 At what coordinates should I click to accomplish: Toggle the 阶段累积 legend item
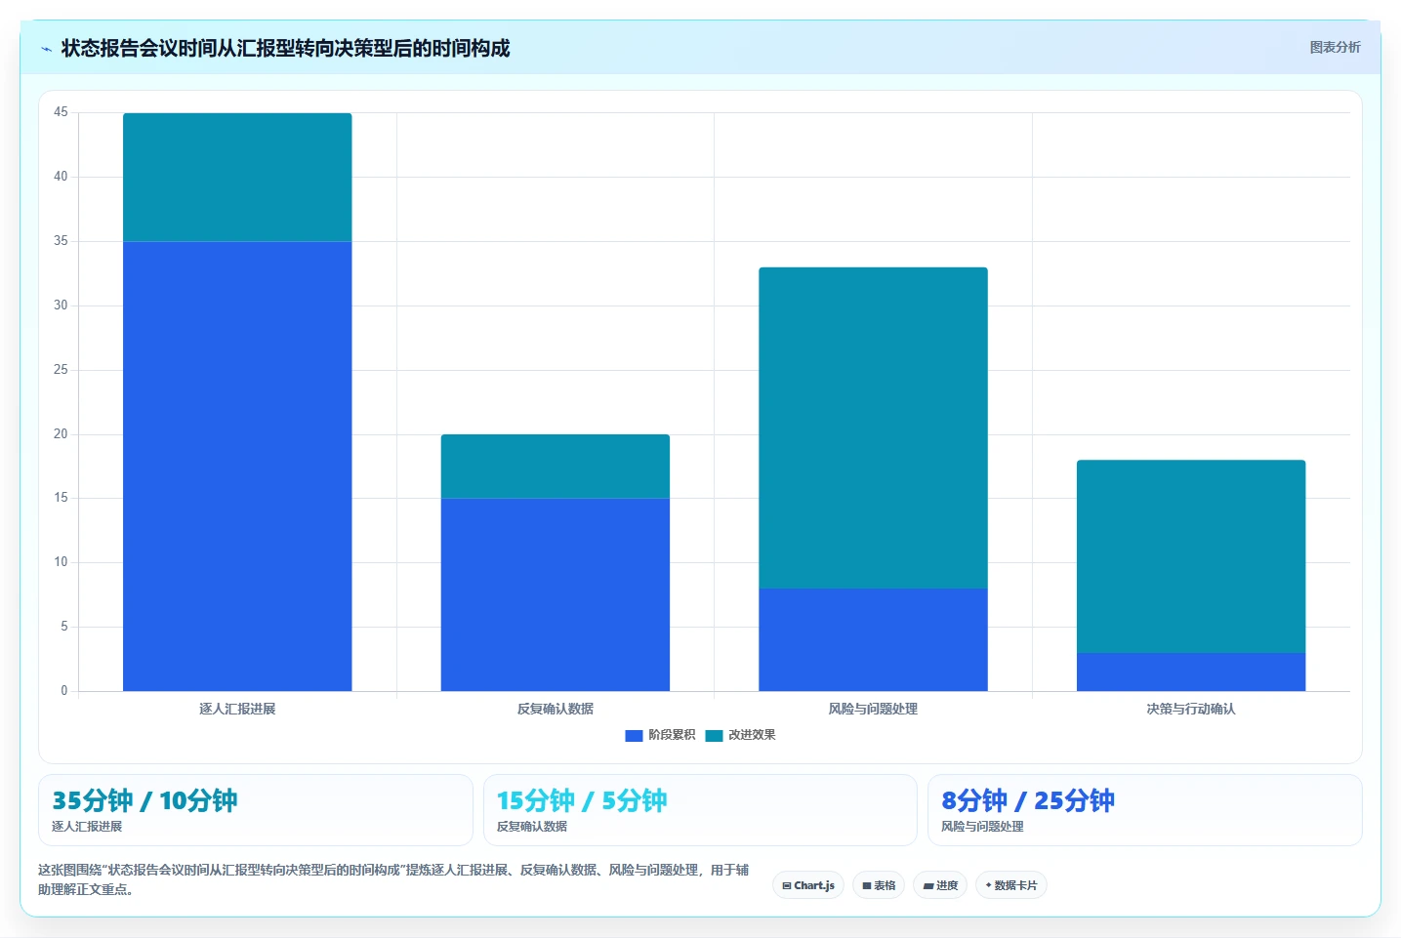pyautogui.click(x=661, y=735)
